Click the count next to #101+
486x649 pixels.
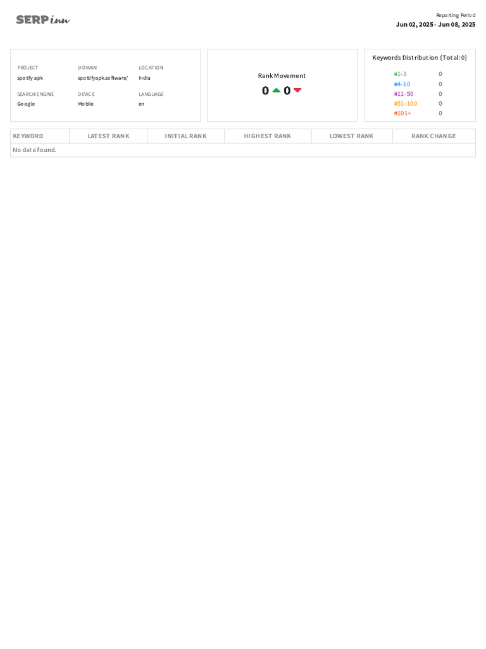440,113
